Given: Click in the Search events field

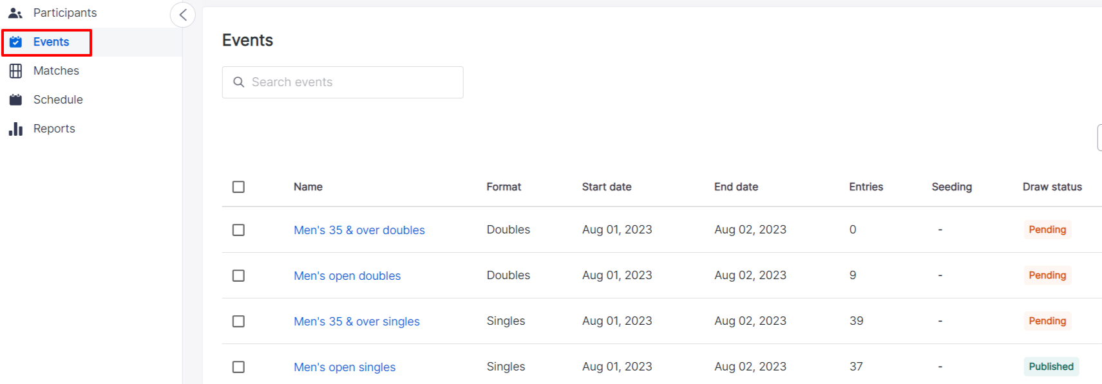Looking at the screenshot, I should pyautogui.click(x=343, y=82).
